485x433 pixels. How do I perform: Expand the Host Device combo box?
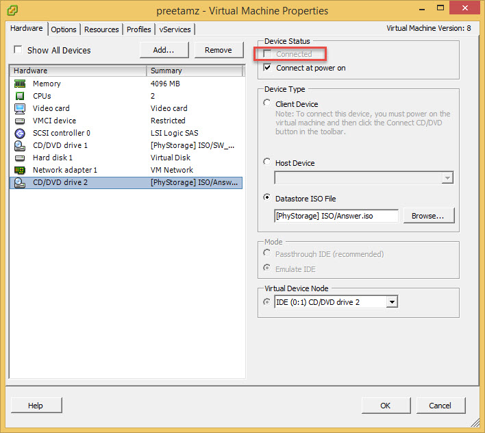click(447, 178)
